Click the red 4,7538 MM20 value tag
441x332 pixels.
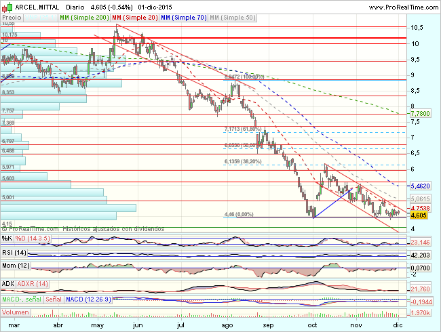coord(420,208)
